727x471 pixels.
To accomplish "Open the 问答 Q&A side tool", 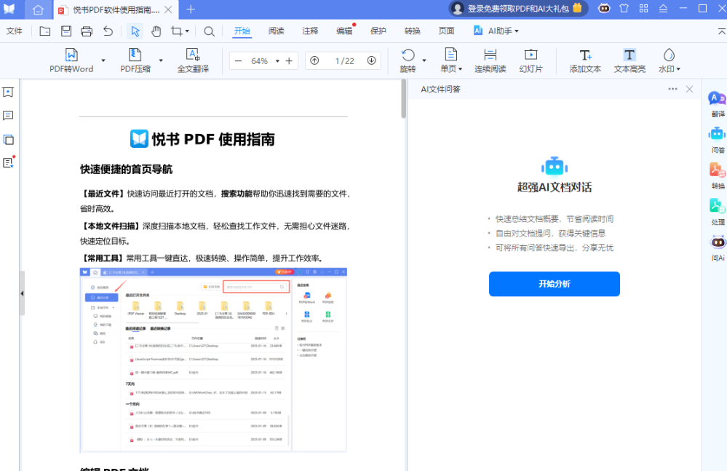I will [718, 140].
